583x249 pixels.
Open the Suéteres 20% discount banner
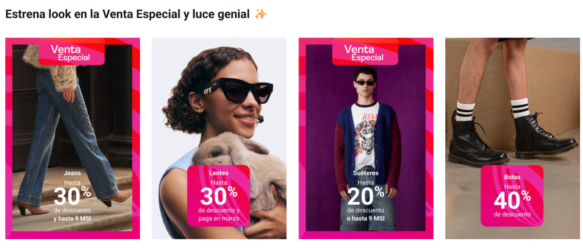pyautogui.click(x=366, y=138)
